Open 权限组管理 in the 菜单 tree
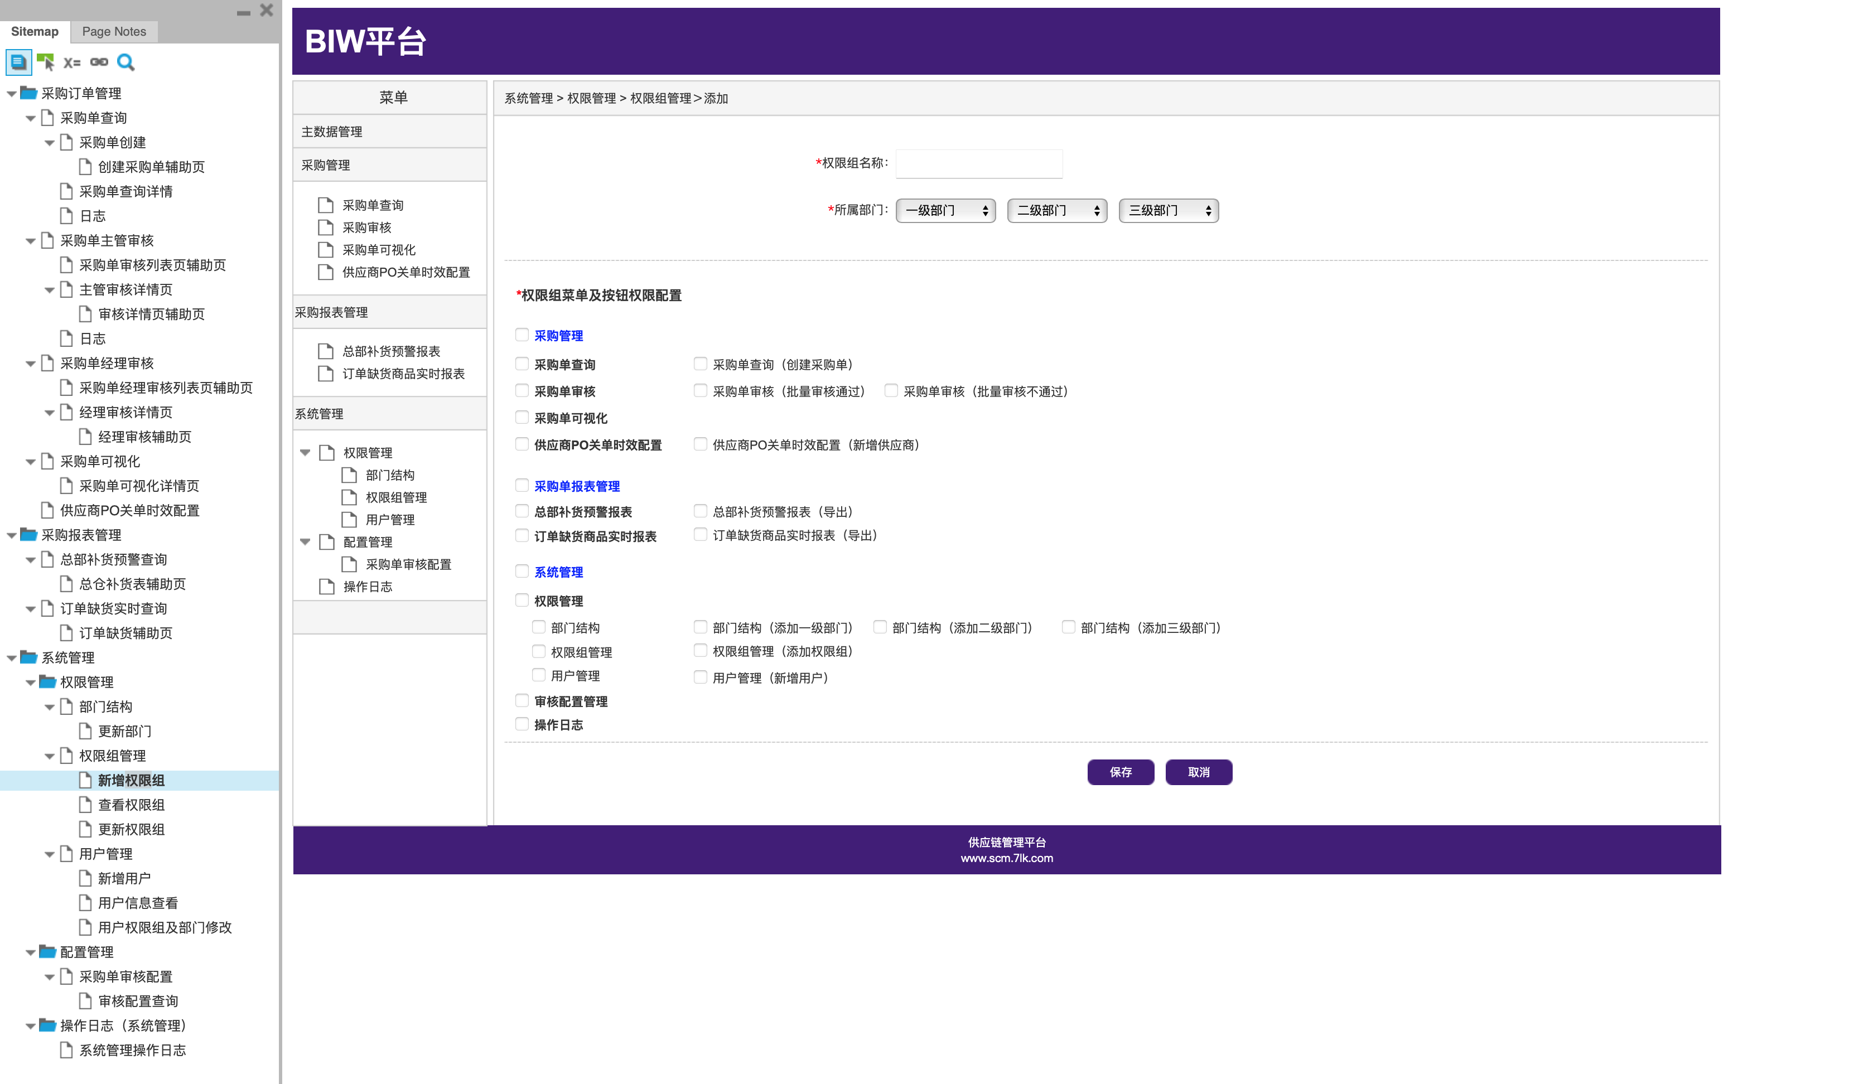 [396, 498]
